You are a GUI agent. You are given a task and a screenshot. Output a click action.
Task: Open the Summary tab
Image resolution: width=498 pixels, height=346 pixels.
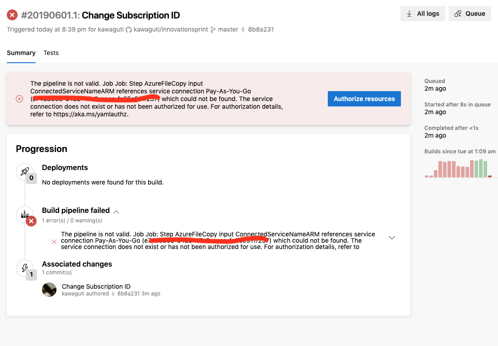[21, 53]
